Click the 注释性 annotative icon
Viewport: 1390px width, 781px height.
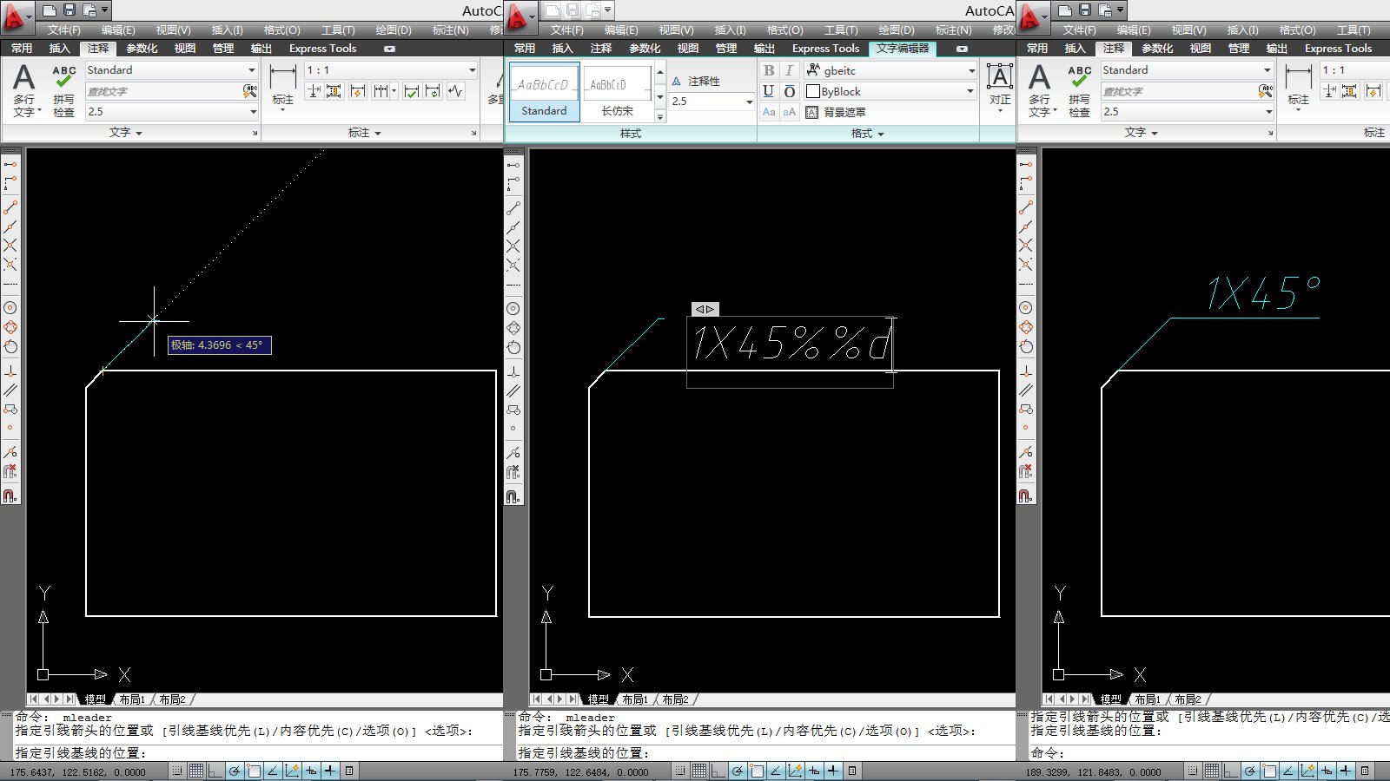(x=677, y=80)
